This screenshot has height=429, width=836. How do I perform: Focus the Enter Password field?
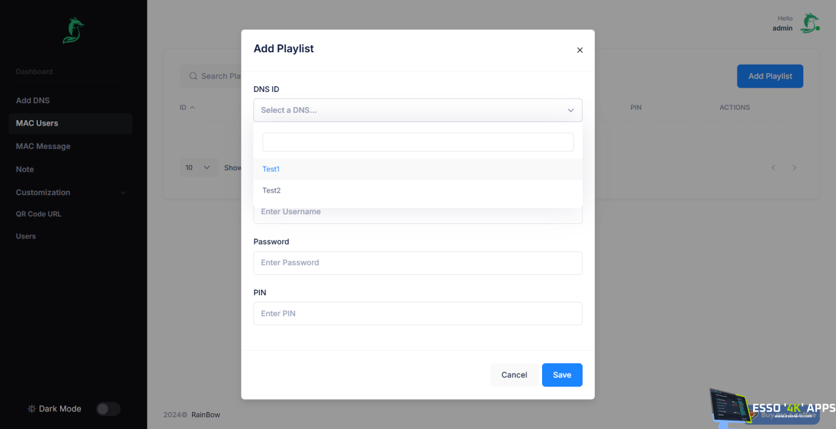(x=417, y=262)
